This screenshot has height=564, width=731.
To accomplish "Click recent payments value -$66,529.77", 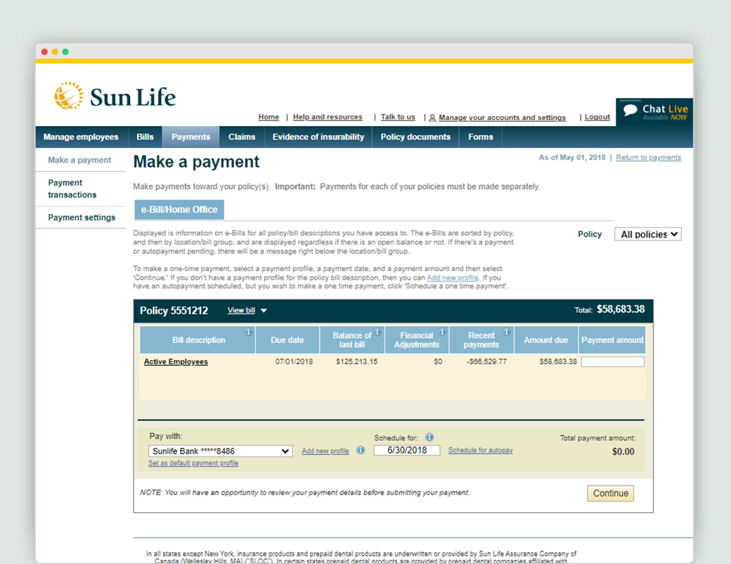I will click(x=487, y=361).
